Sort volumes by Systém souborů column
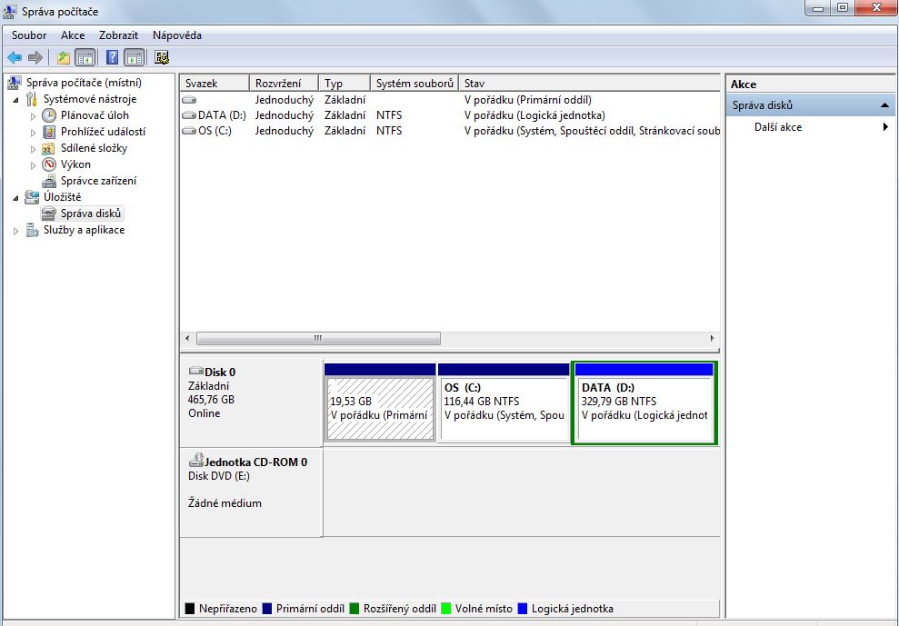This screenshot has height=626, width=899. point(414,83)
